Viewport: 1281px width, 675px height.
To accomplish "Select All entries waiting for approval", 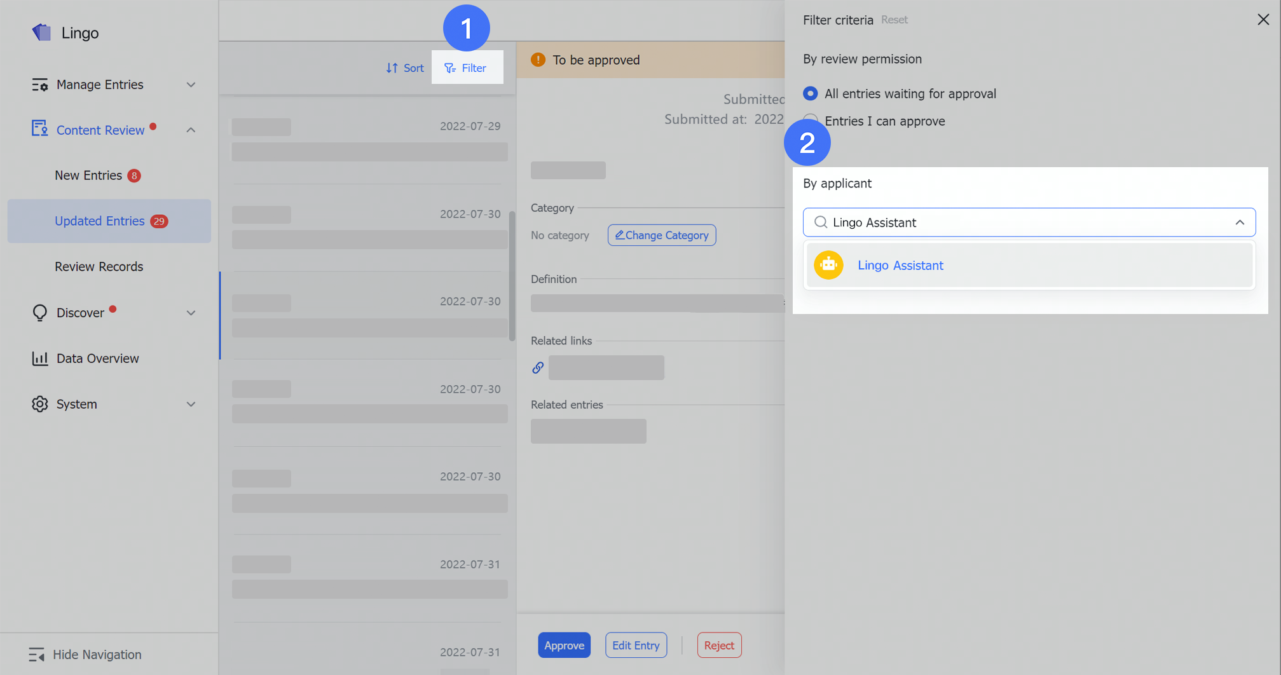I will [810, 93].
